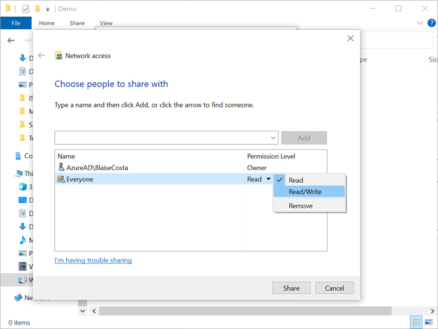
Task: Click sidebar scroll down arrow
Action: [82, 311]
